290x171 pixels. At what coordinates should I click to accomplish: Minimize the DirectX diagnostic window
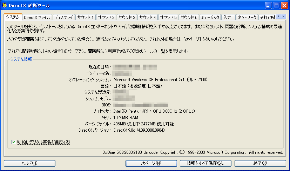[x=268, y=6]
